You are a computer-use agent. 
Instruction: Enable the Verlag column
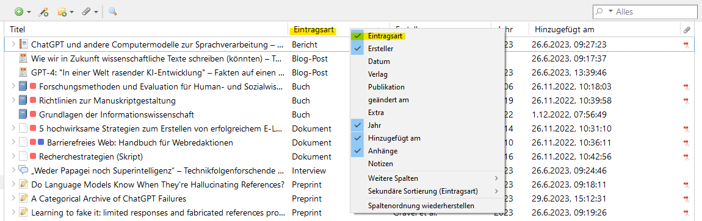pyautogui.click(x=427, y=74)
